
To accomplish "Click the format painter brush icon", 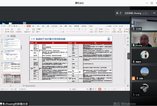I will (x=12, y=30).
